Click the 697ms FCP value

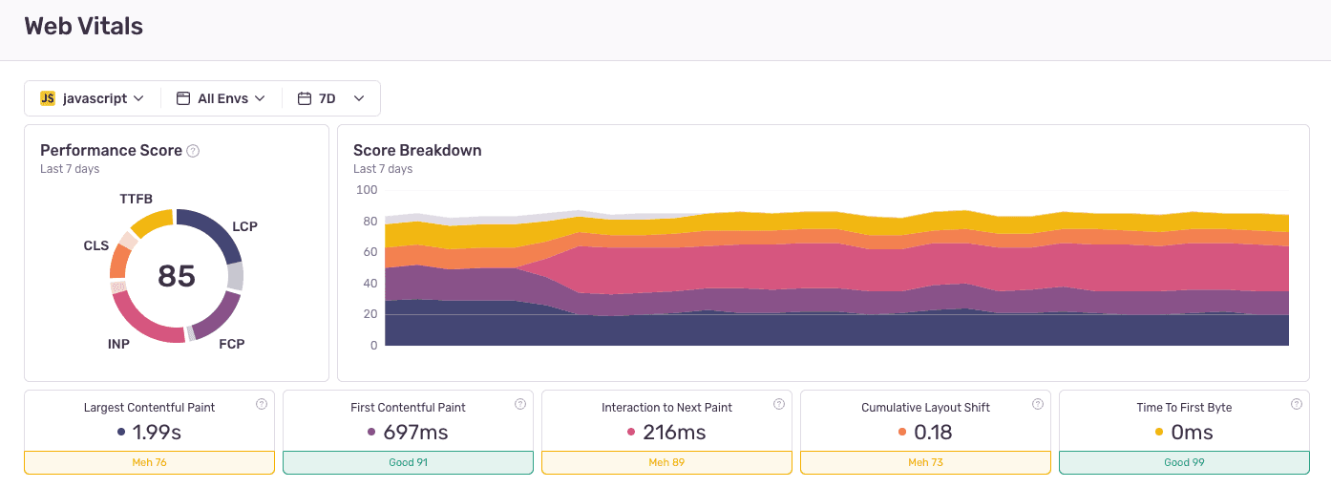pyautogui.click(x=415, y=433)
